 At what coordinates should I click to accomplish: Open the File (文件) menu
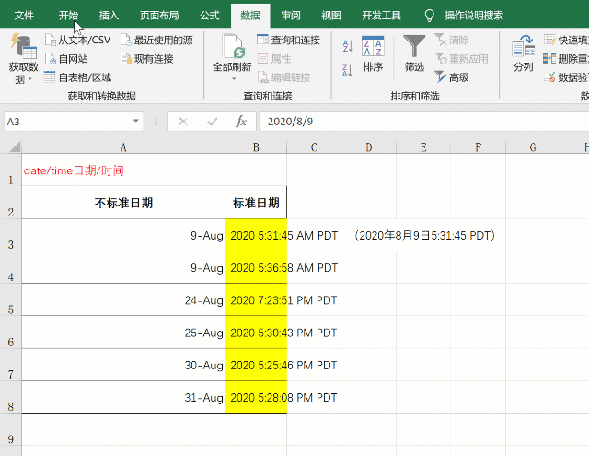tap(25, 16)
